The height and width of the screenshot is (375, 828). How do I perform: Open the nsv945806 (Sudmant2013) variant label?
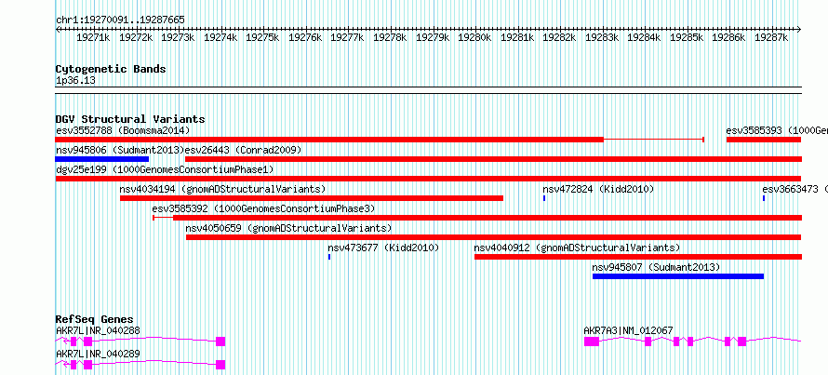120,150
